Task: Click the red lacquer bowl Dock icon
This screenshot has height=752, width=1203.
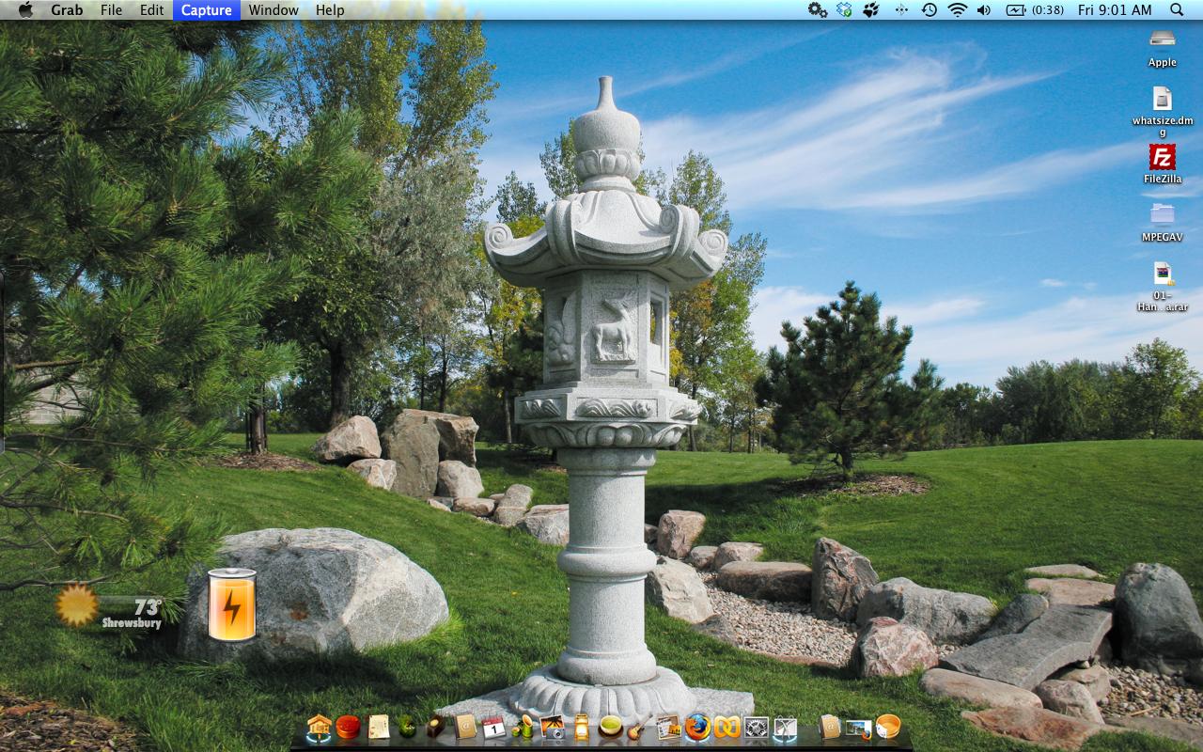Action: pos(348,727)
